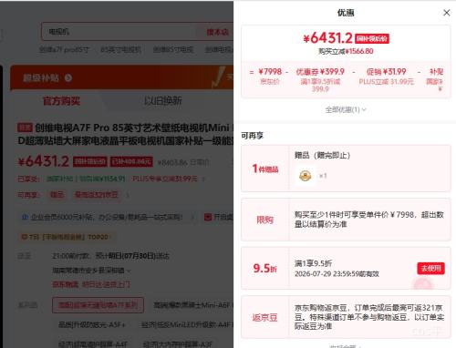Switch to the 以旧换新 tab
This screenshot has height=348, width=456.
[162, 101]
